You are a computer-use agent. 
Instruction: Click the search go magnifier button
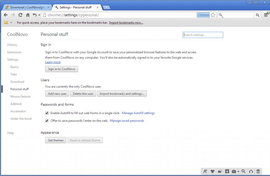[257, 15]
